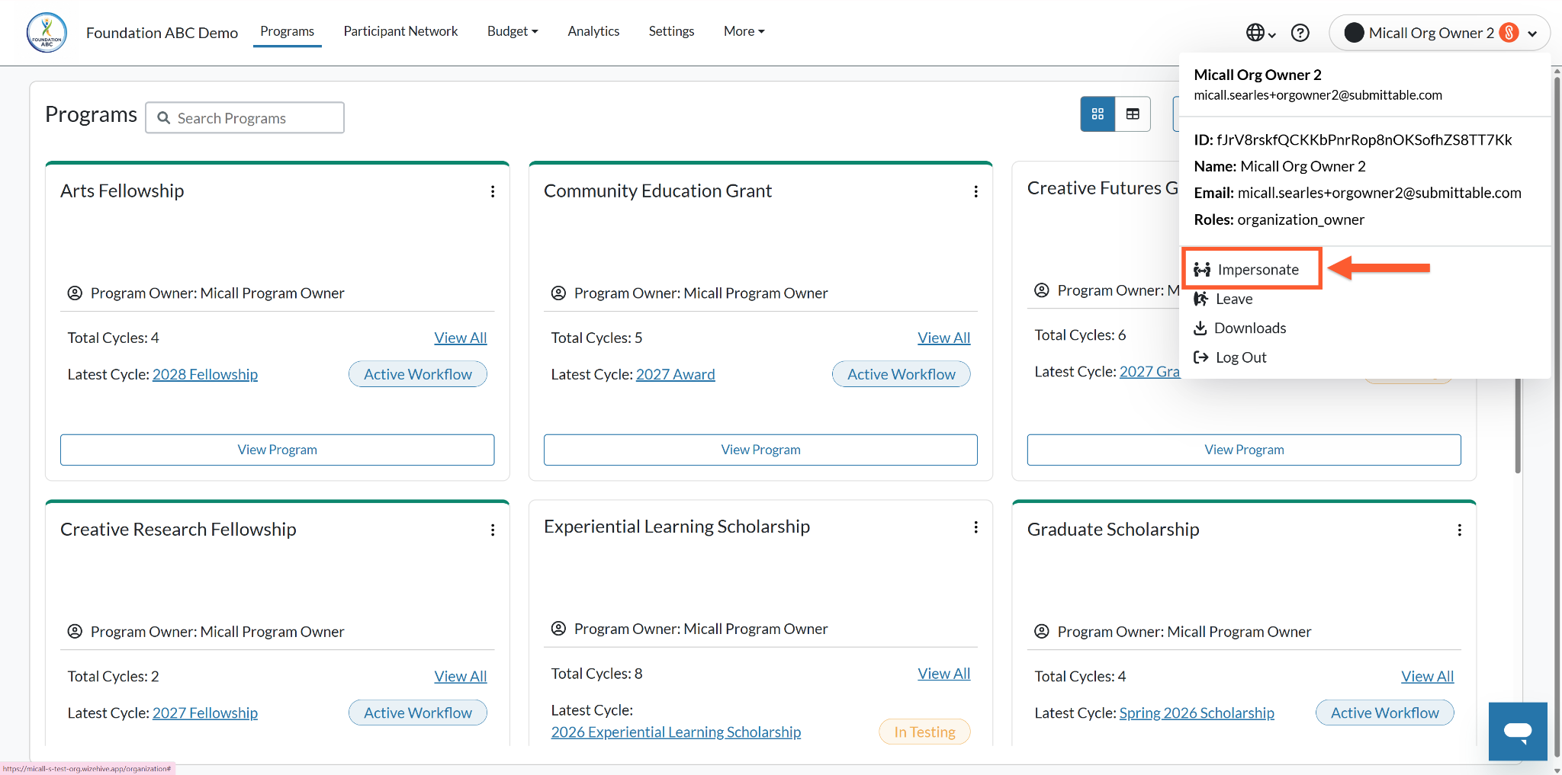Switch to grid card view
Viewport: 1562px width, 775px height.
[x=1098, y=114]
